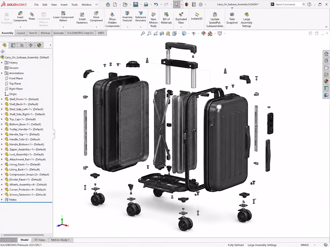Collapse the ribbon with the chevron
330x247 pixels.
tap(326, 27)
